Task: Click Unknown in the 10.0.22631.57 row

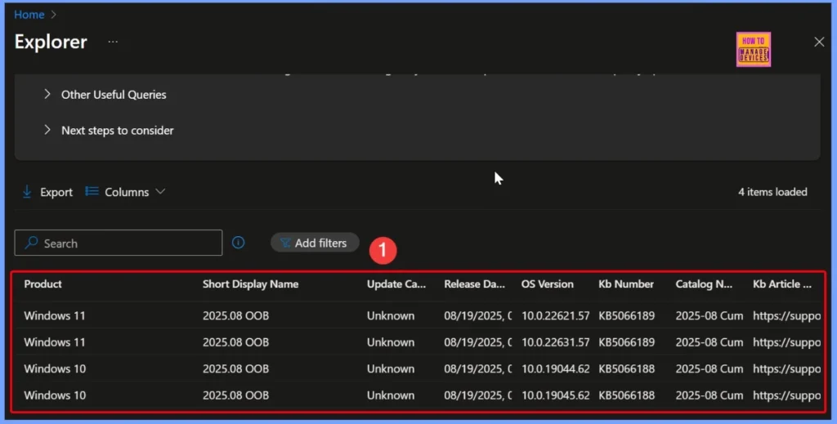Action: [390, 342]
